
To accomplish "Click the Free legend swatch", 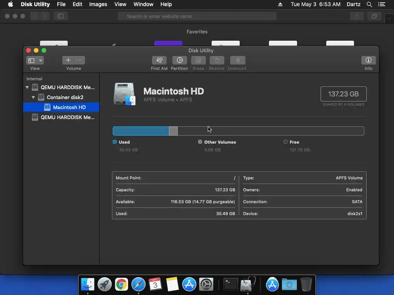I will 285,142.
